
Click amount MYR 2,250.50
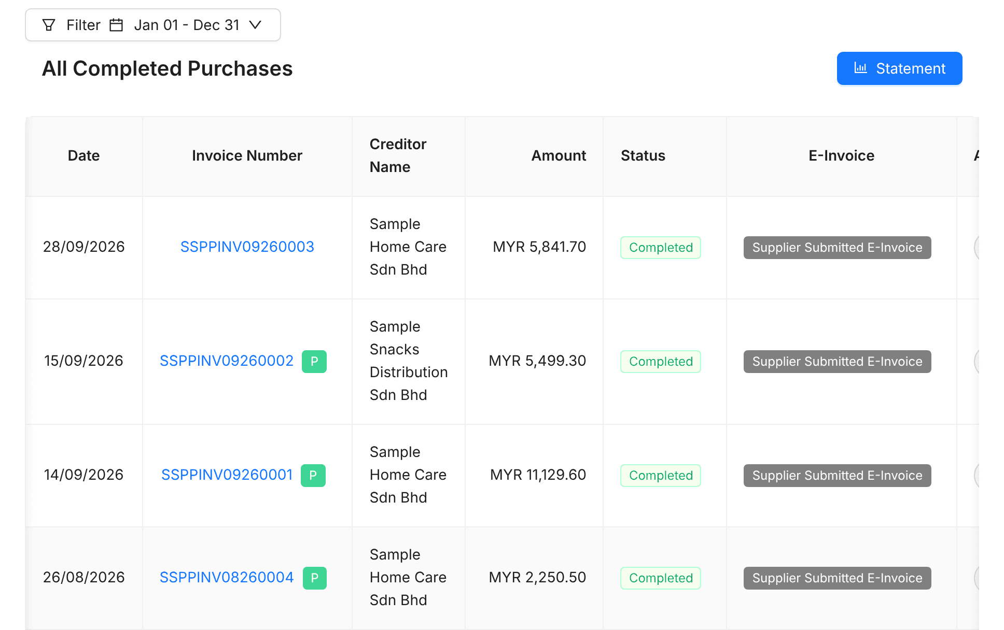[x=537, y=577]
